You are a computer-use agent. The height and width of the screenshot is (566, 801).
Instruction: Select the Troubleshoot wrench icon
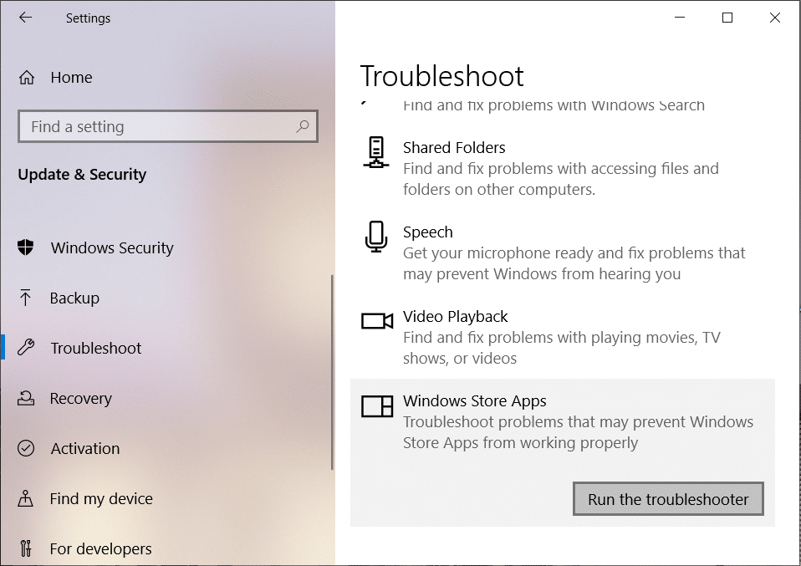tap(25, 348)
